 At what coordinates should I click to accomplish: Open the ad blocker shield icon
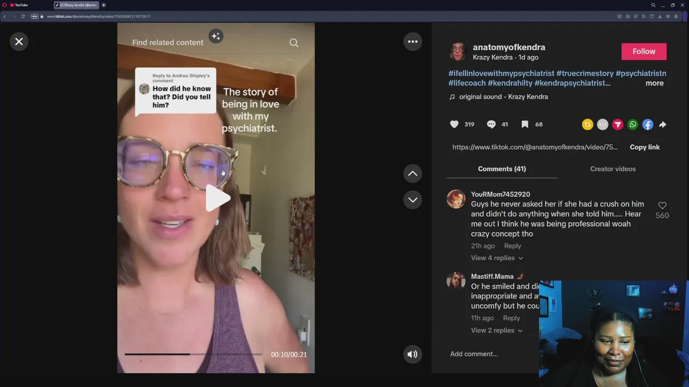point(636,16)
